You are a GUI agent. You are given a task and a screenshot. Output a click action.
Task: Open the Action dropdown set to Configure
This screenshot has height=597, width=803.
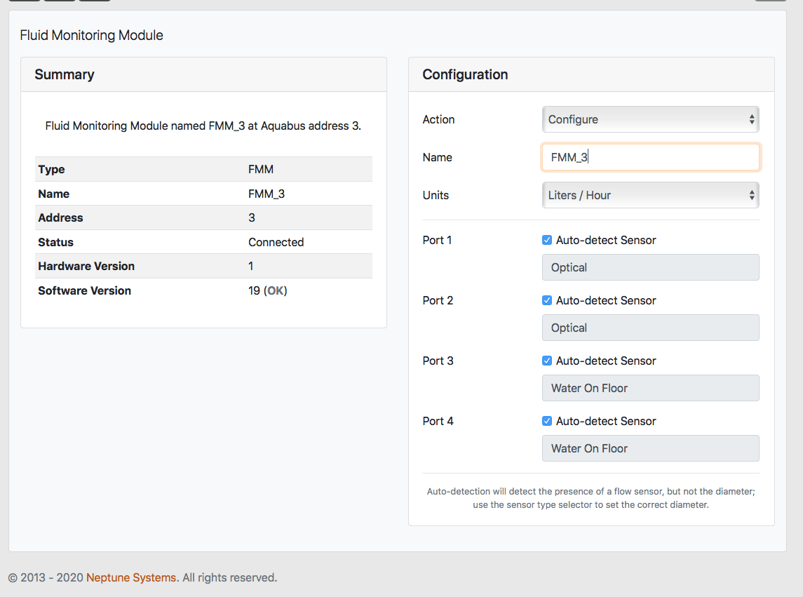tap(649, 119)
